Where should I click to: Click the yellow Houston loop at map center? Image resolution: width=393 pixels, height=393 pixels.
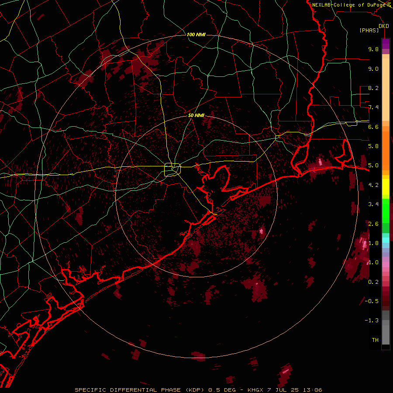click(x=172, y=169)
